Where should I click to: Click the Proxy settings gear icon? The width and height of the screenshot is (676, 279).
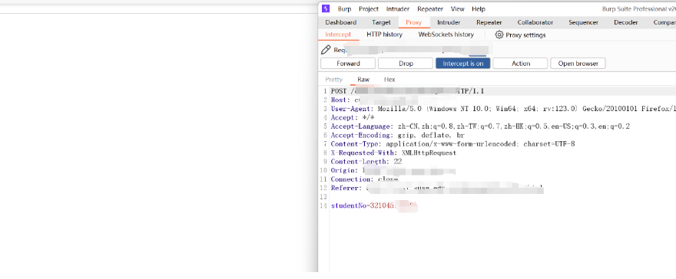(499, 34)
